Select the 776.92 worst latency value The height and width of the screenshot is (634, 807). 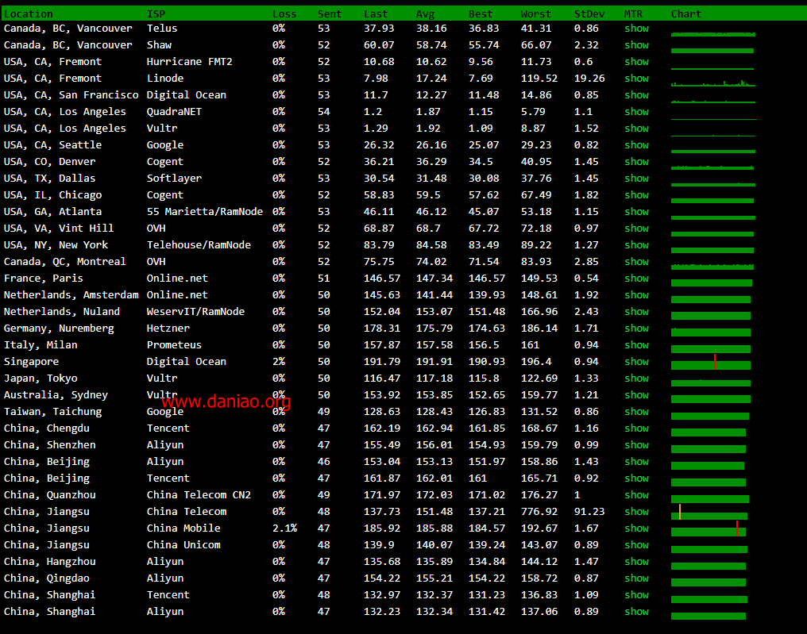point(539,512)
